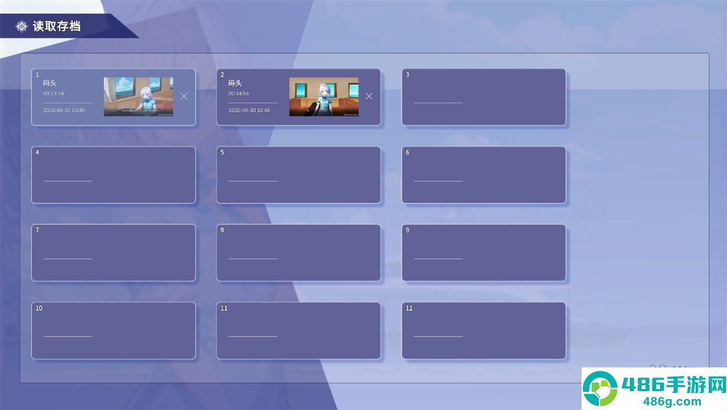Click the 读取存档 header title

[x=56, y=26]
